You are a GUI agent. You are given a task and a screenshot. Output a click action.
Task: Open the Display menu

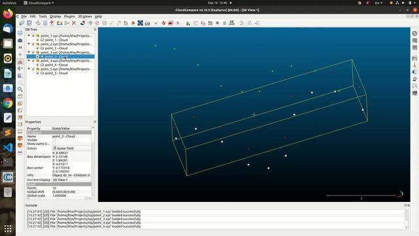55,16
